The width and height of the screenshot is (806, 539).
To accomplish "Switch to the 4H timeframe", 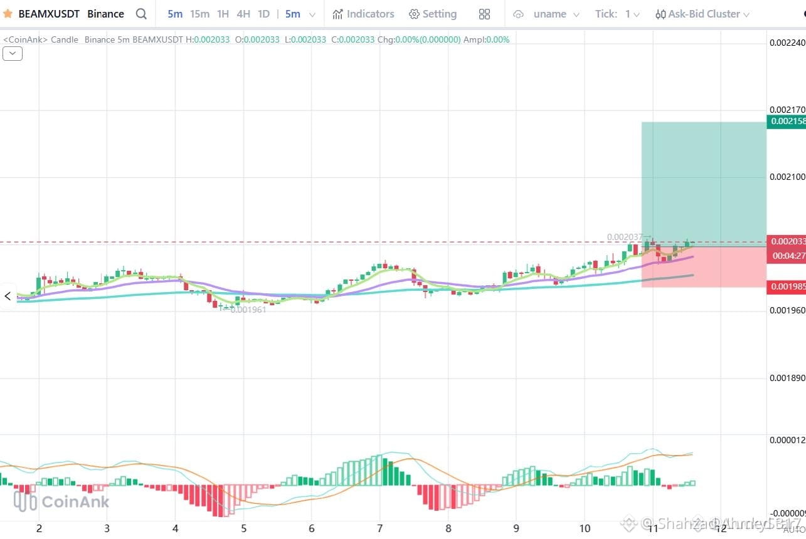I will pyautogui.click(x=243, y=14).
